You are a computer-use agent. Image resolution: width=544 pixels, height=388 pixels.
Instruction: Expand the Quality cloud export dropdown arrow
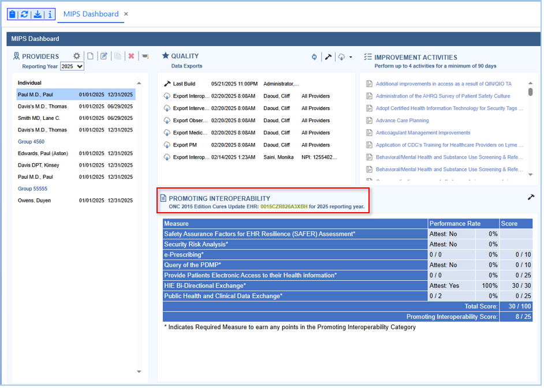point(351,57)
